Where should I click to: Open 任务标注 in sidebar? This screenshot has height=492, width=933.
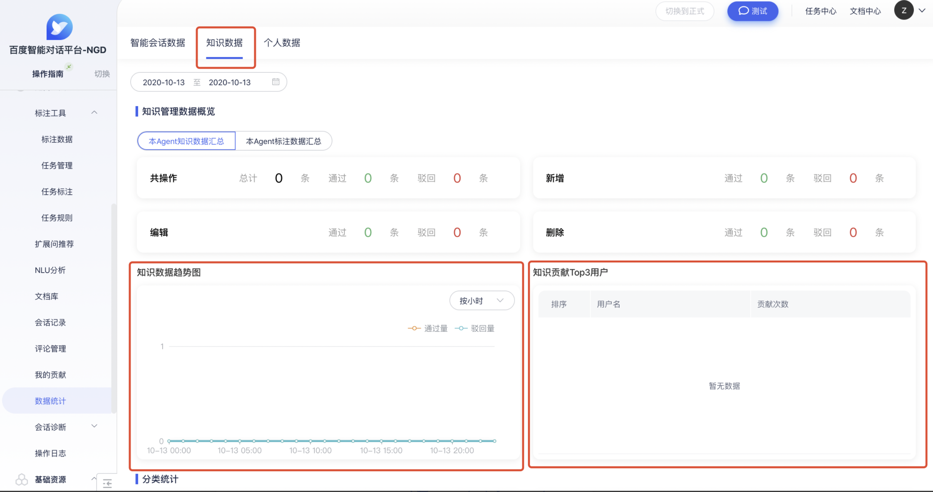pyautogui.click(x=57, y=192)
